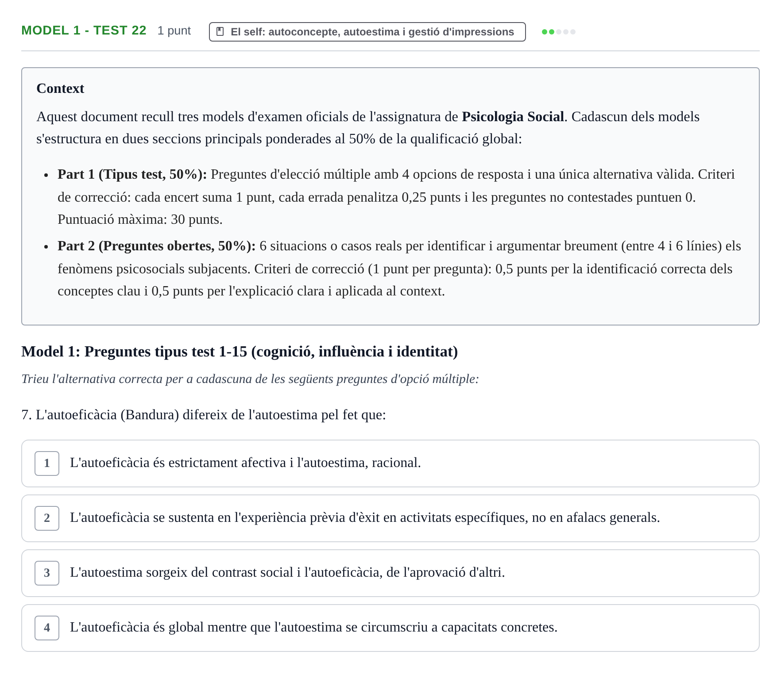Select option 4 number box
The image size is (781, 674).
point(47,628)
